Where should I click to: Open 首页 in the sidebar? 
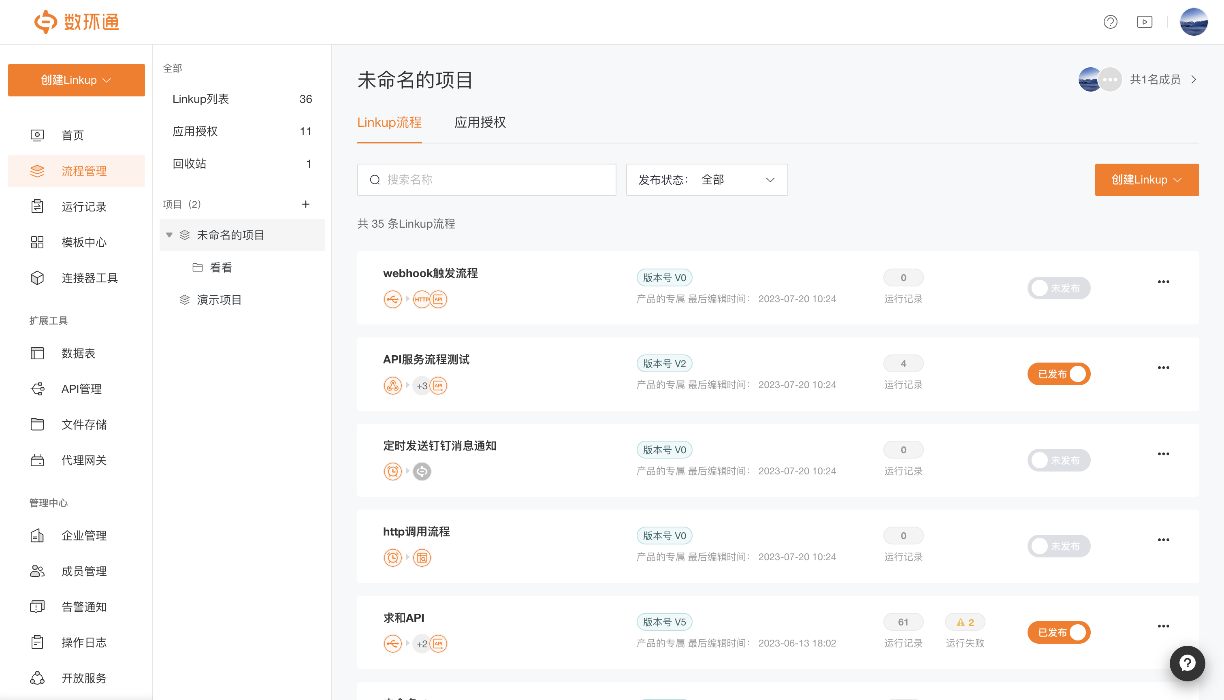tap(77, 135)
